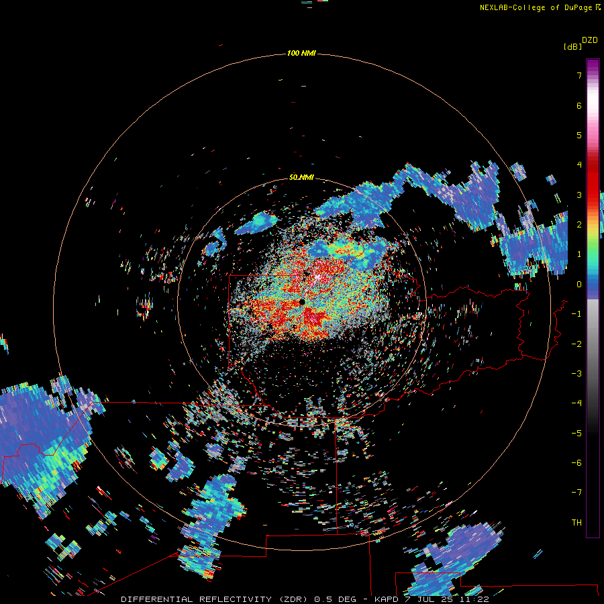Click the 5 value on color scale
The width and height of the screenshot is (604, 604).
click(579, 136)
